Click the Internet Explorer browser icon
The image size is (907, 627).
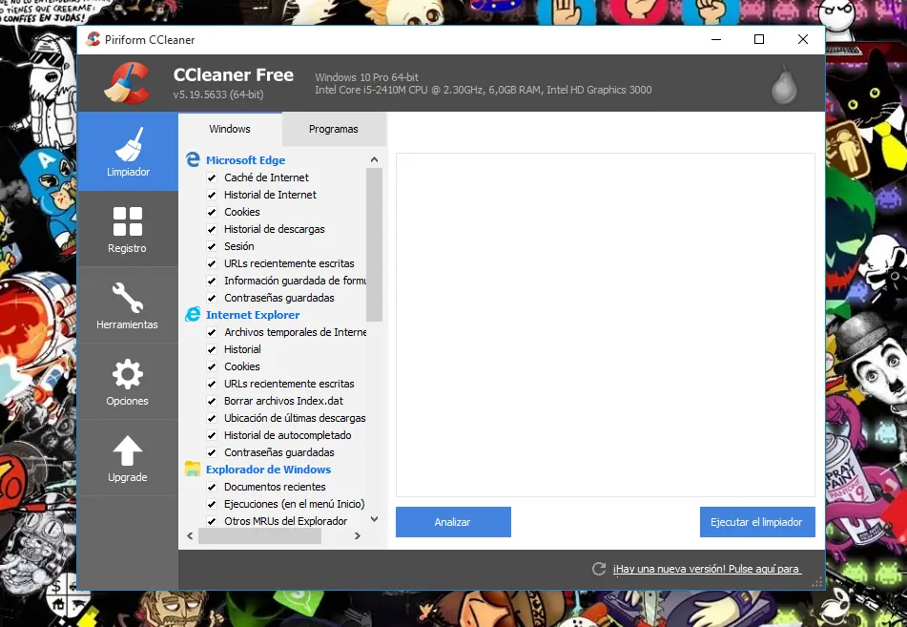tap(193, 314)
